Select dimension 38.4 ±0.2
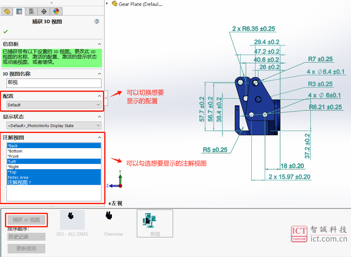This screenshot has height=257, width=351. (x=219, y=110)
